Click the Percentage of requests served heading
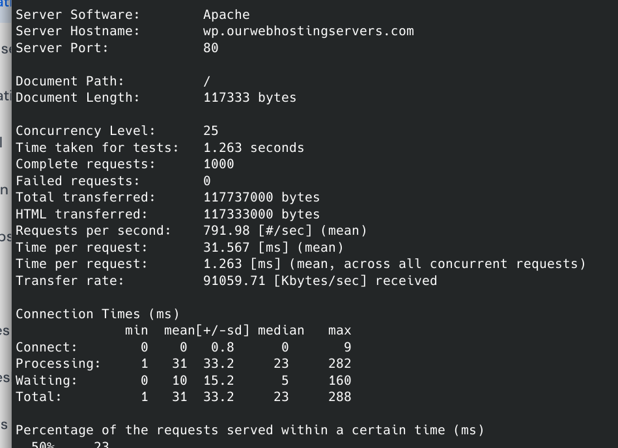This screenshot has width=618, height=448. pos(249,430)
